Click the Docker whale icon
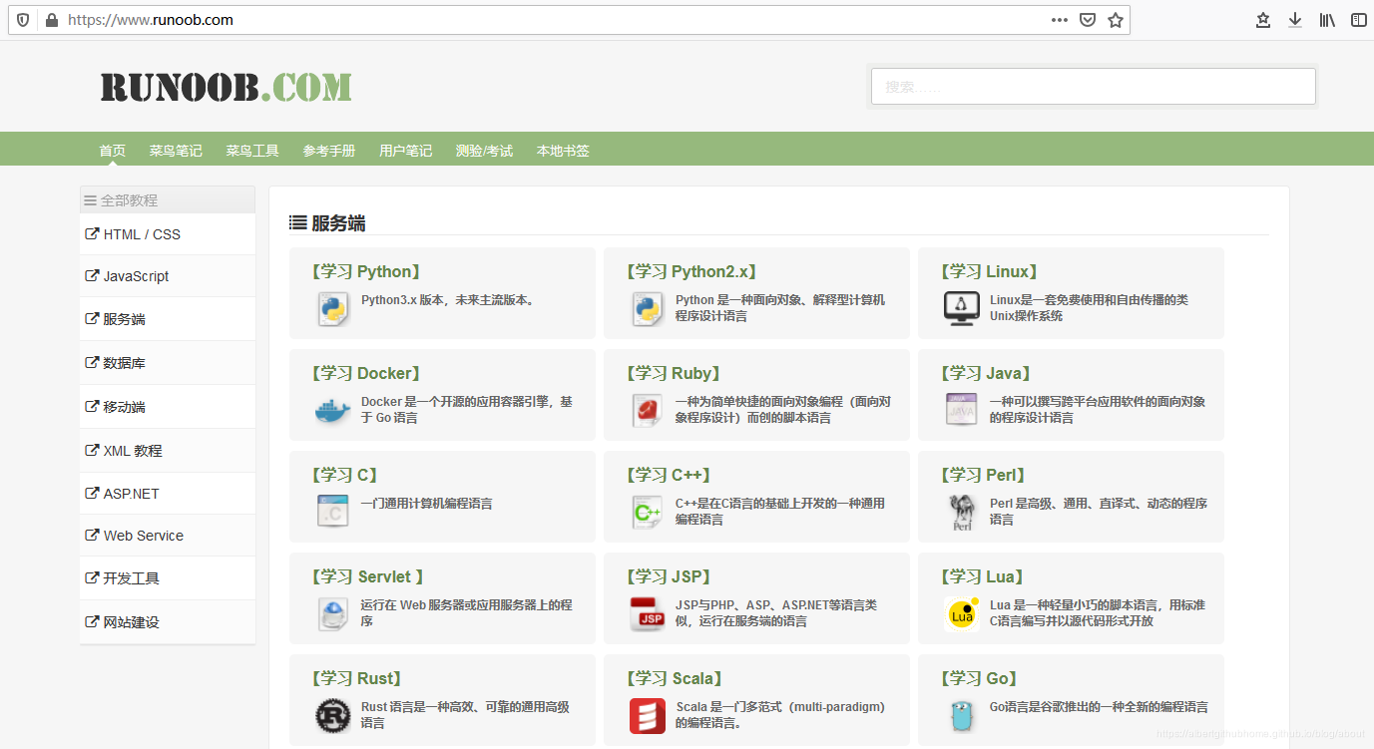Viewport: 1374px width, 749px height. 333,410
